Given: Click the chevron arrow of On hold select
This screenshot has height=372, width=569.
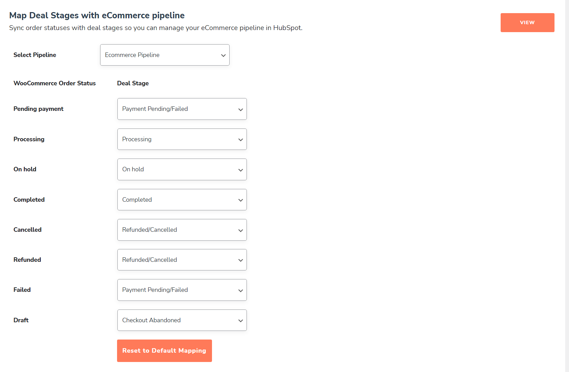Looking at the screenshot, I should click(241, 170).
